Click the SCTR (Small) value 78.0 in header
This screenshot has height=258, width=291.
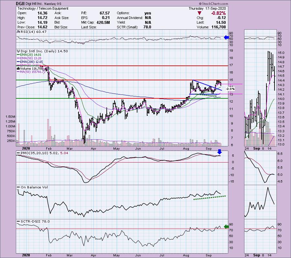click(147, 27)
